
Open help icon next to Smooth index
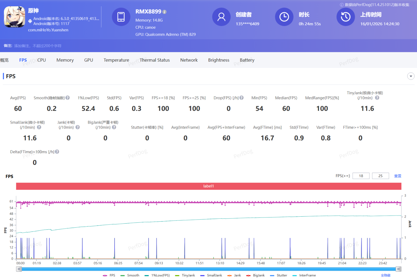[68, 98]
